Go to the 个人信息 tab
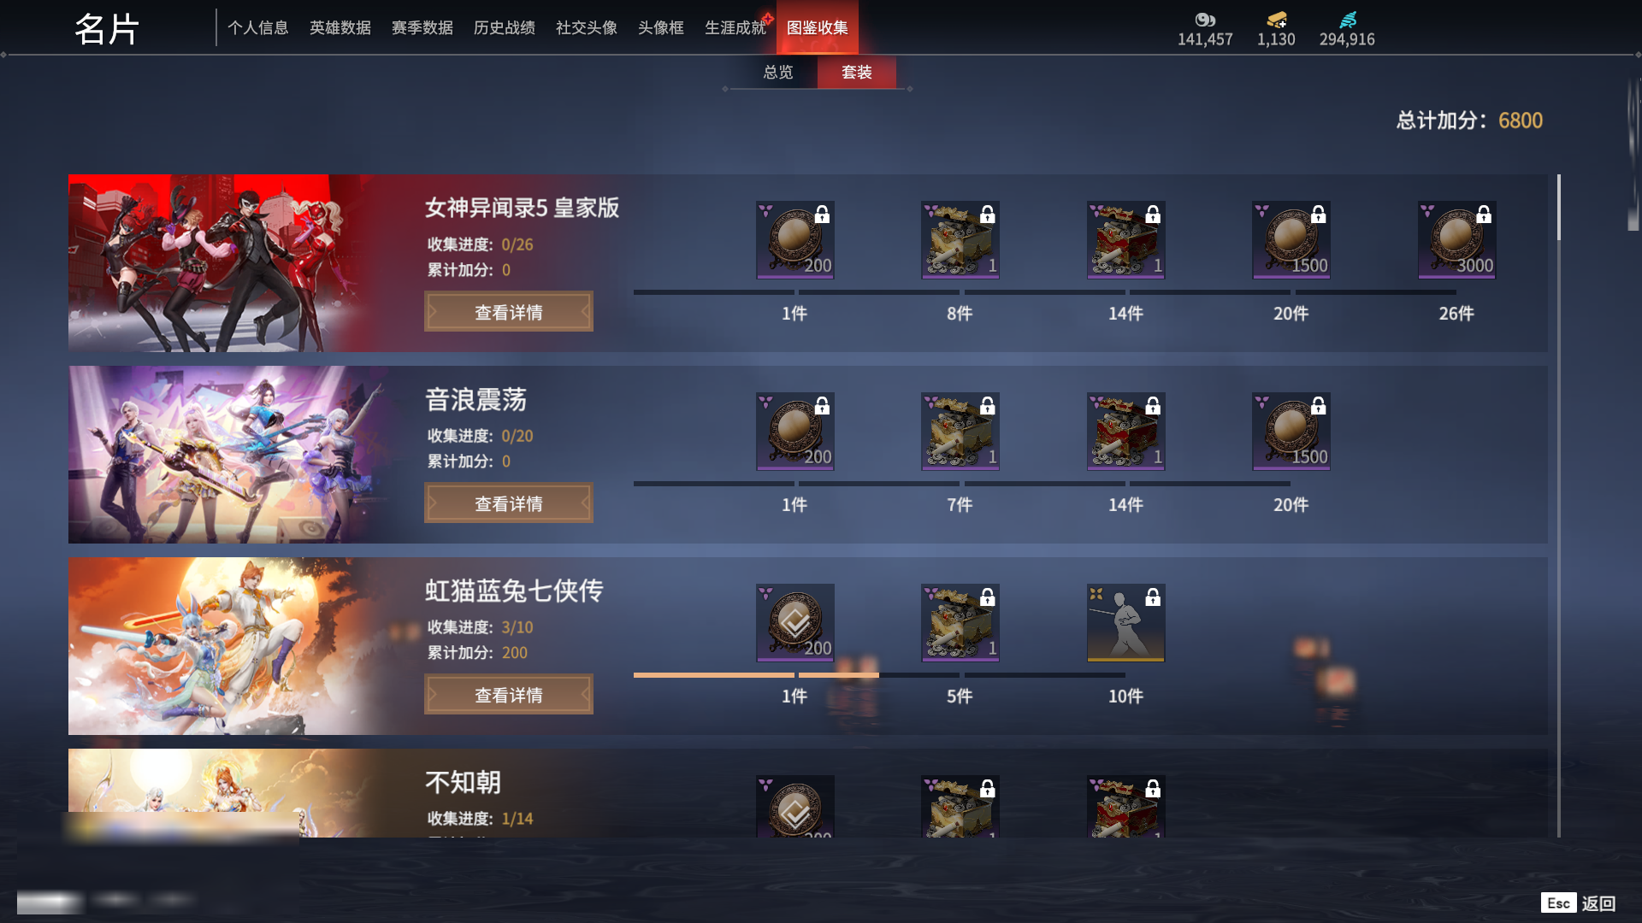Viewport: 1642px width, 923px height. click(x=257, y=27)
